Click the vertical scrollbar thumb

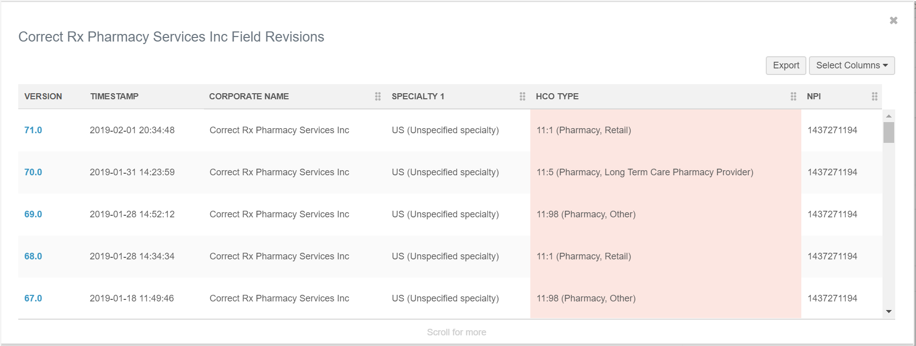click(889, 133)
